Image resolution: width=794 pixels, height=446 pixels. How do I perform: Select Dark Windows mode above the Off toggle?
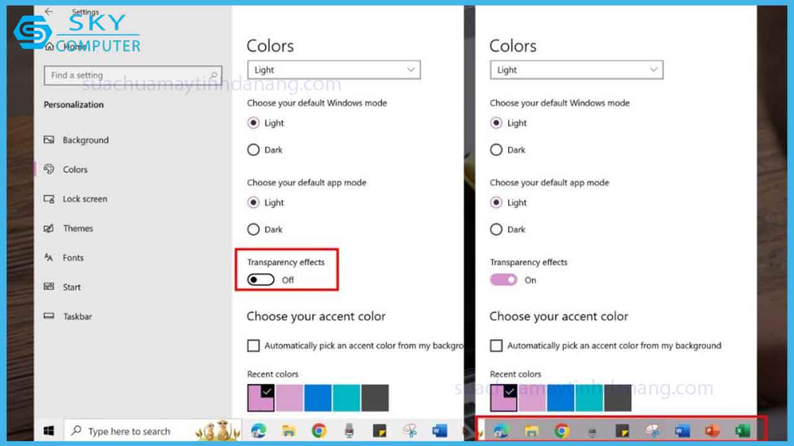253,150
